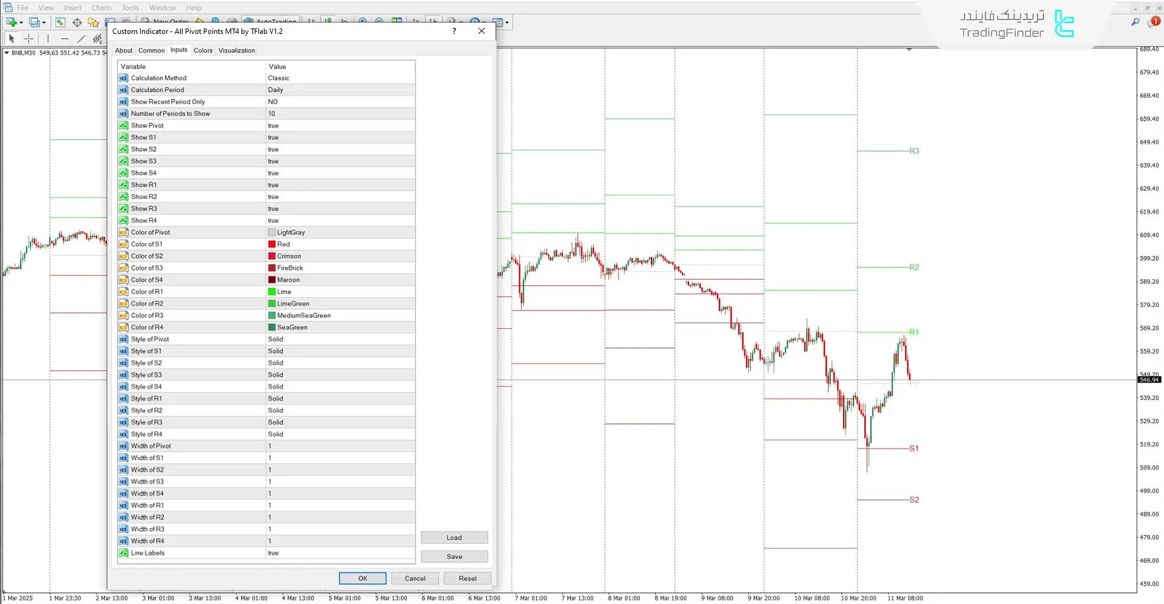Select the Trendline drawing tool

coord(81,38)
